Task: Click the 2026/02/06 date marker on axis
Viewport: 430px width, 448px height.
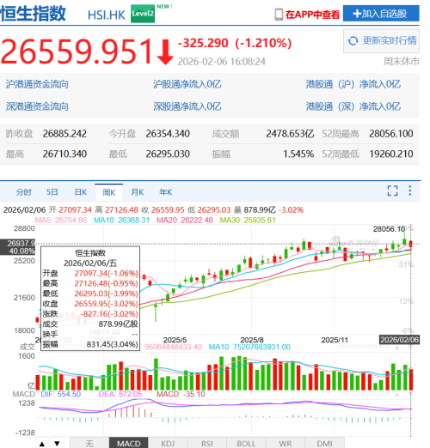Action: (399, 340)
